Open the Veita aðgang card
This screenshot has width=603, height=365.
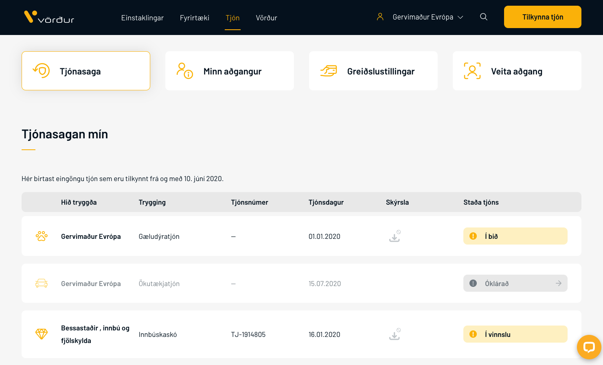click(x=517, y=71)
